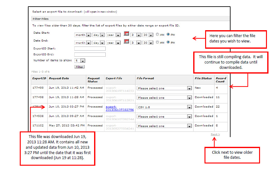
Task: Click the Files 1-5 of 6 count text
Action: (40, 72)
